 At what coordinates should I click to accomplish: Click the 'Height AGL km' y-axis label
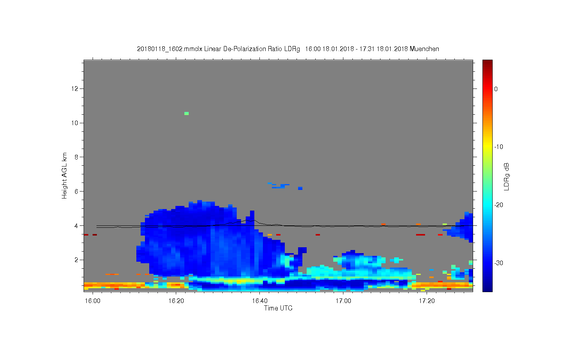64,176
